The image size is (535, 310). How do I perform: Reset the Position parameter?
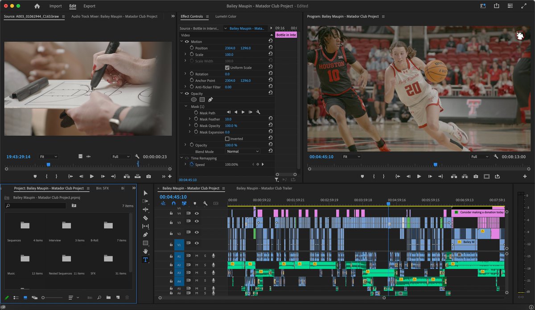(x=270, y=48)
